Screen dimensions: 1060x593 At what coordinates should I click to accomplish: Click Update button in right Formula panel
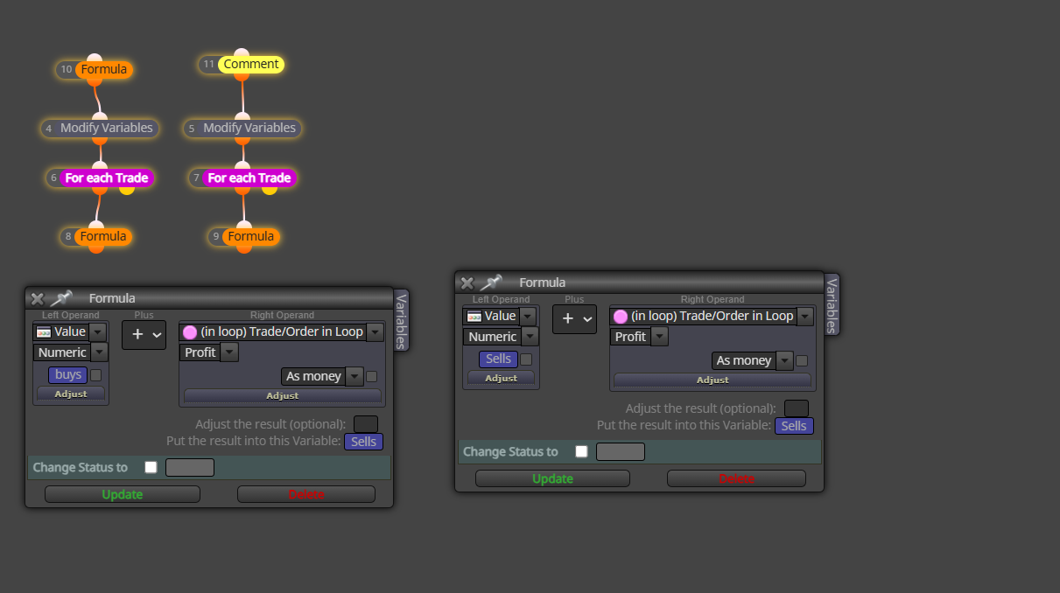[x=553, y=478]
